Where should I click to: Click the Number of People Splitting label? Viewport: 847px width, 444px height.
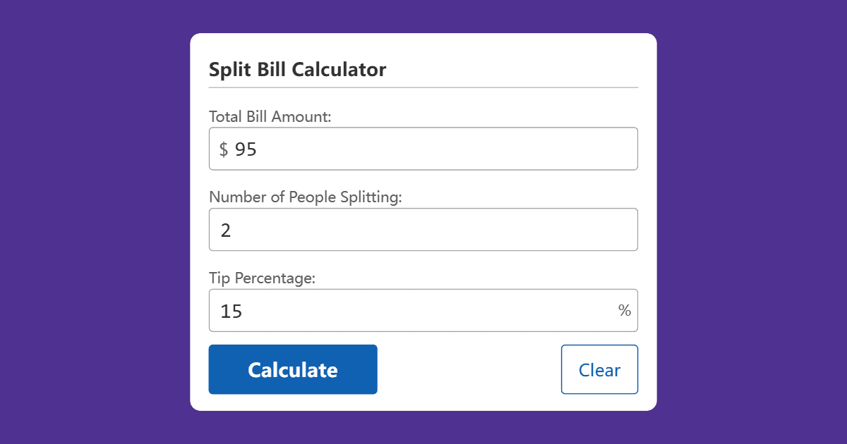click(x=305, y=197)
